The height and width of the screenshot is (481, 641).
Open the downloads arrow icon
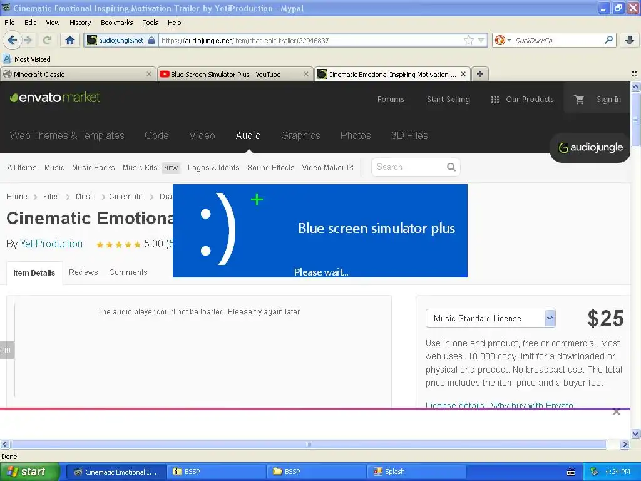click(x=630, y=40)
